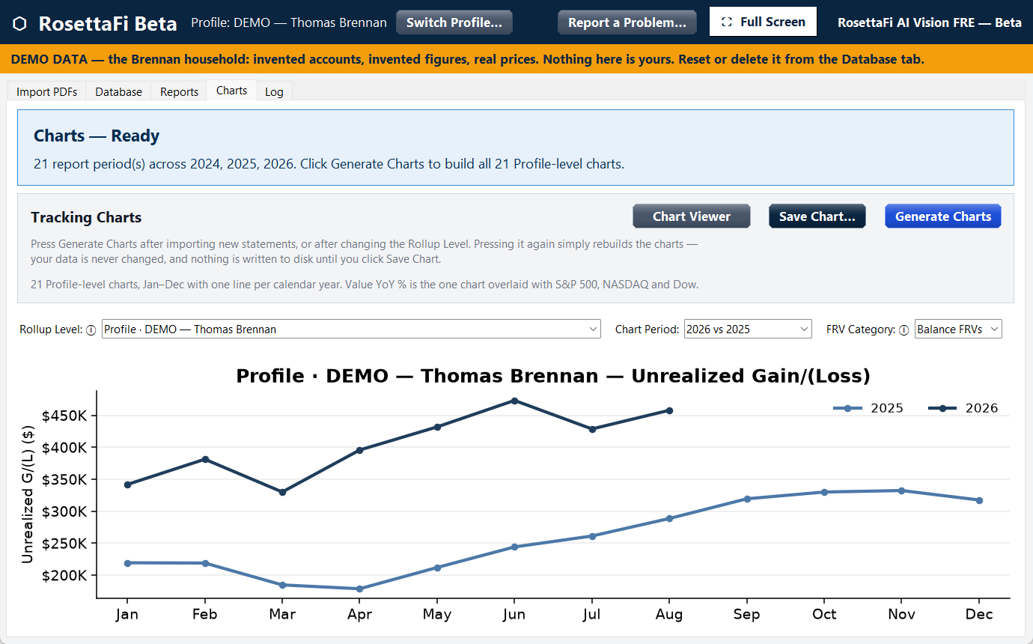Open the Rollup Level dropdown
Image resolution: width=1033 pixels, height=644 pixels.
351,329
